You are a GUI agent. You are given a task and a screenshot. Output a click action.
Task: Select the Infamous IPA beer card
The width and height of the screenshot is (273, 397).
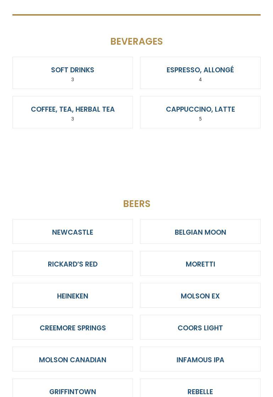point(200,359)
